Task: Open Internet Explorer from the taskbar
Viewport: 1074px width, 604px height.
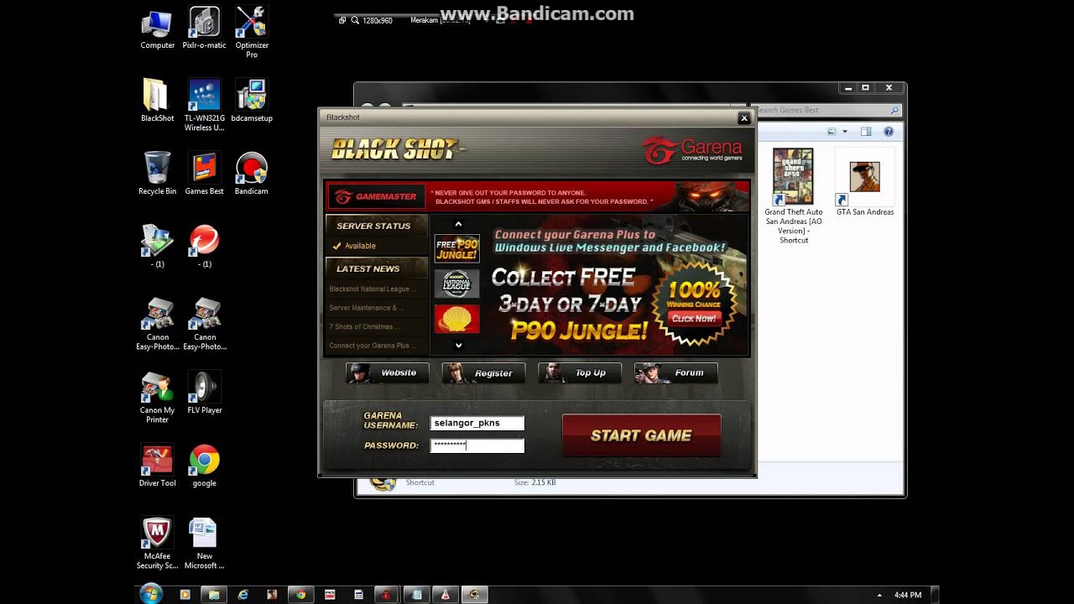Action: pyautogui.click(x=243, y=595)
